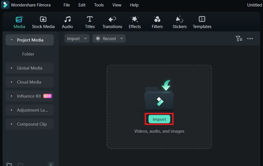Open the Help menu
The height and width of the screenshot is (166, 263).
pyautogui.click(x=134, y=5)
